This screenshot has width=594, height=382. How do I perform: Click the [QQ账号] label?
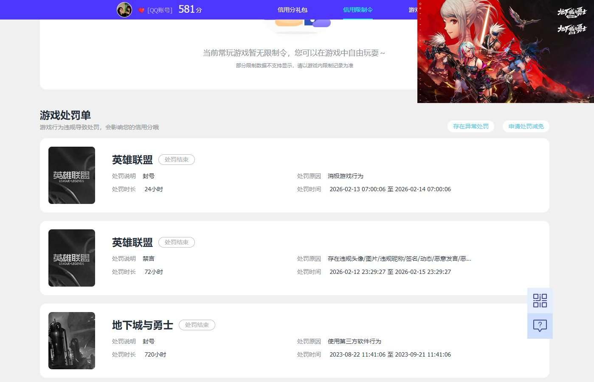[x=160, y=10]
